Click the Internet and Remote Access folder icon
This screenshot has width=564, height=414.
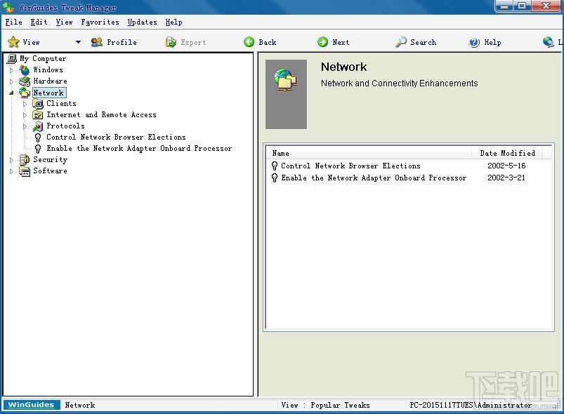[x=38, y=115]
